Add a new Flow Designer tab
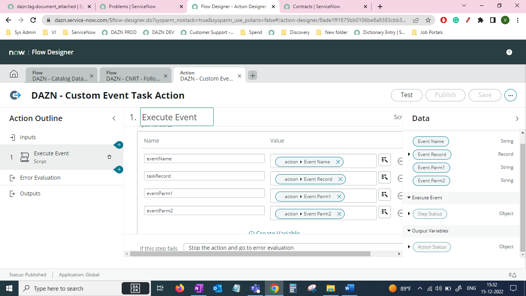 253,76
